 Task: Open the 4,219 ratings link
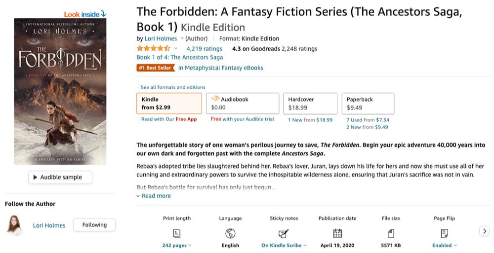tap(204, 49)
